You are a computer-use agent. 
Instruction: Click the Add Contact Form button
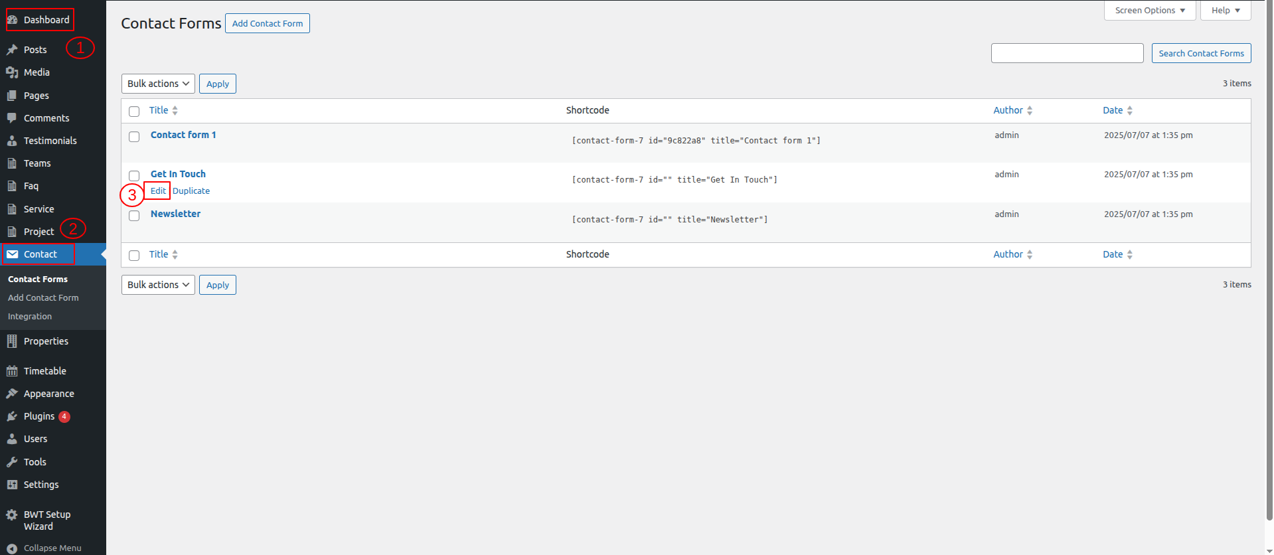267,23
